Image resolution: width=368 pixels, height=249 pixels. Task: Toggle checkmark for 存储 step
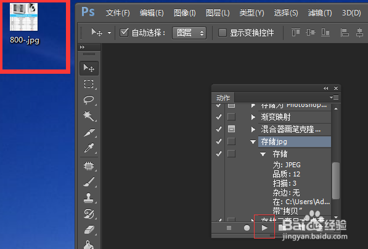[219, 154]
